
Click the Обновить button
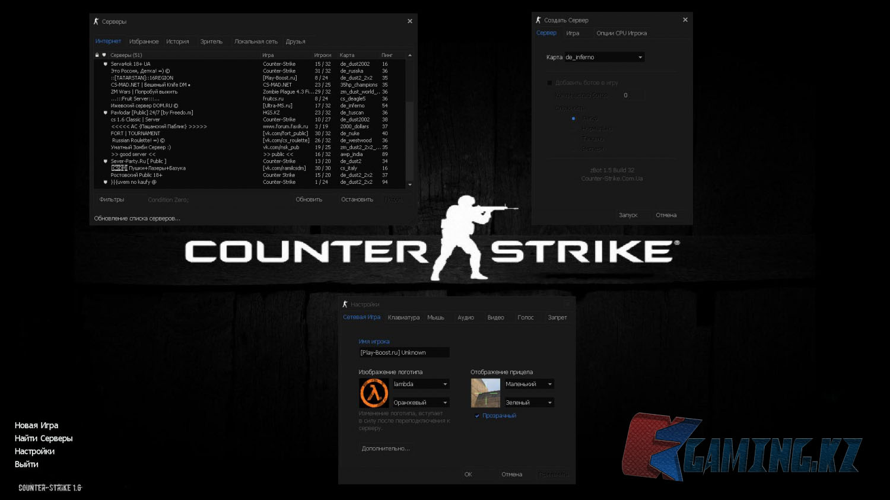tap(309, 200)
